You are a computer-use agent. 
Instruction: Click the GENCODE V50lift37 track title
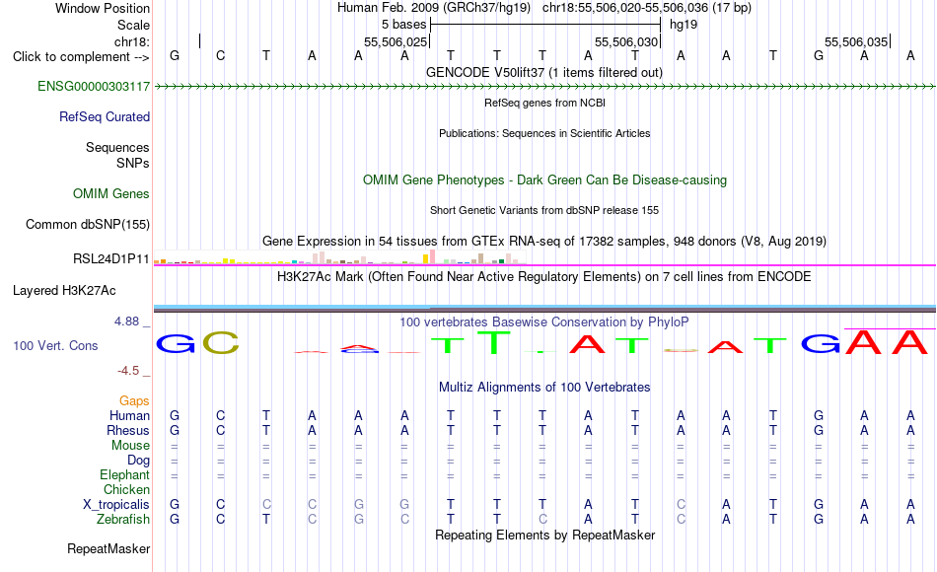(543, 73)
